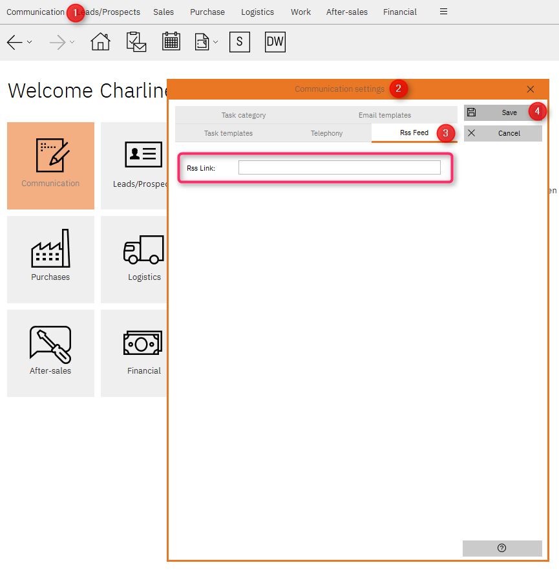Viewport: 559px width, 576px height.
Task: Open the After-sales wrench tile
Action: 50,353
